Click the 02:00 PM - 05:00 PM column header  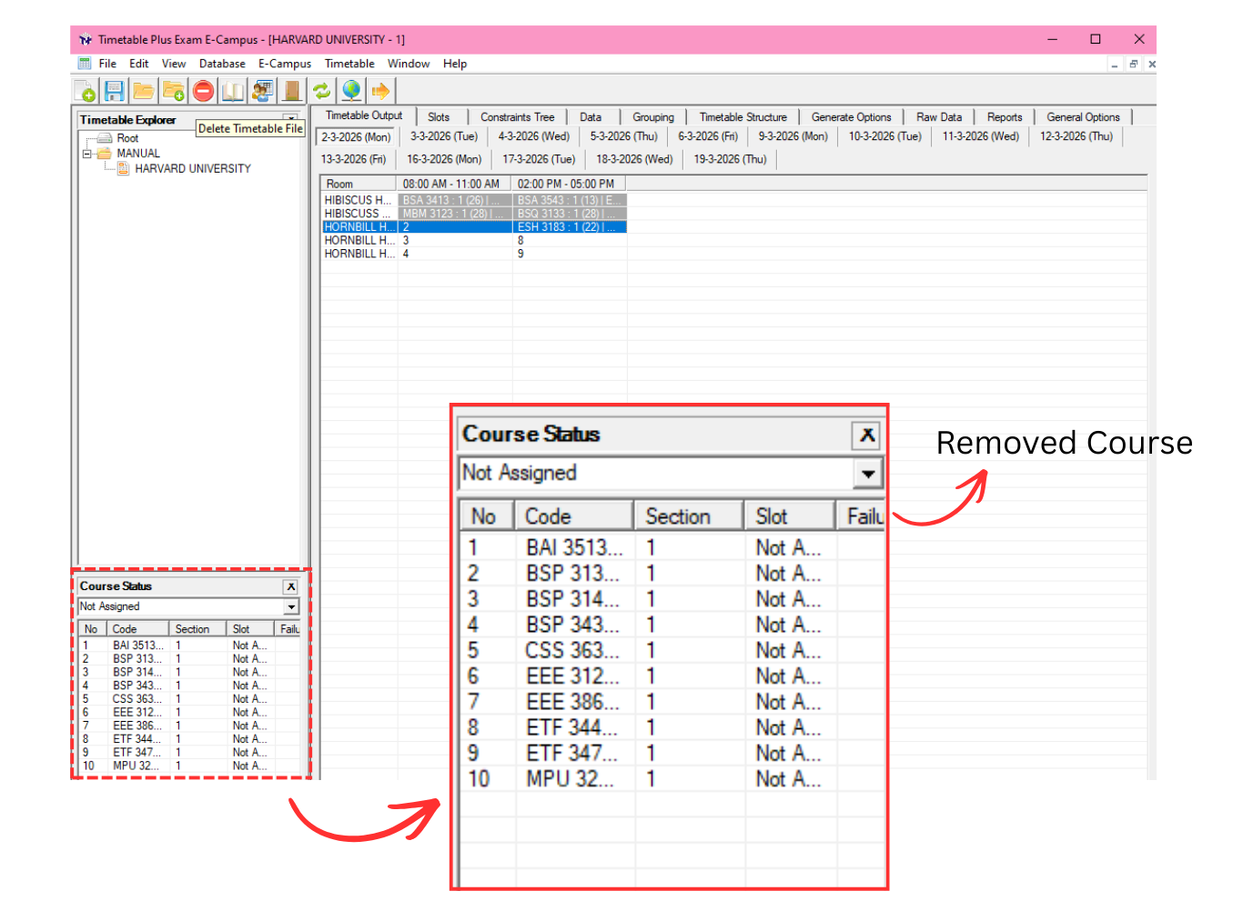570,184
